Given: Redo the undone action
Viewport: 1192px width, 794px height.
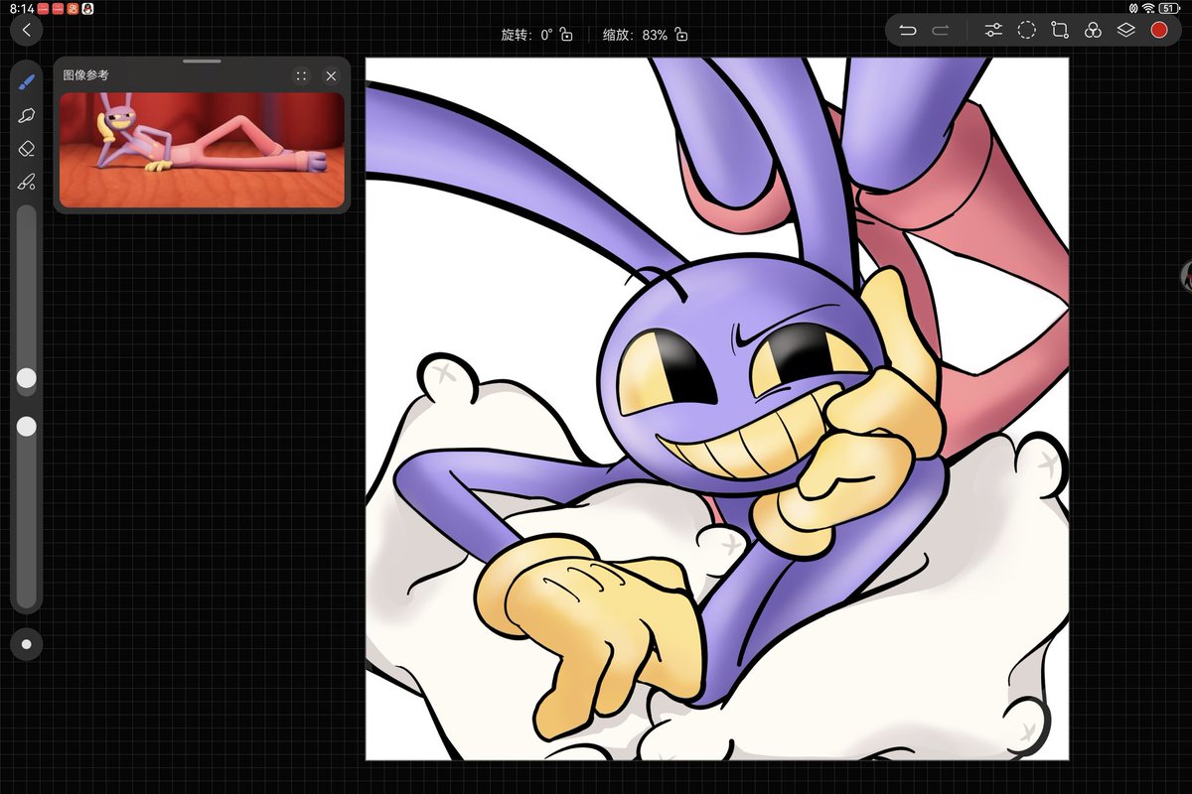Looking at the screenshot, I should [x=941, y=31].
